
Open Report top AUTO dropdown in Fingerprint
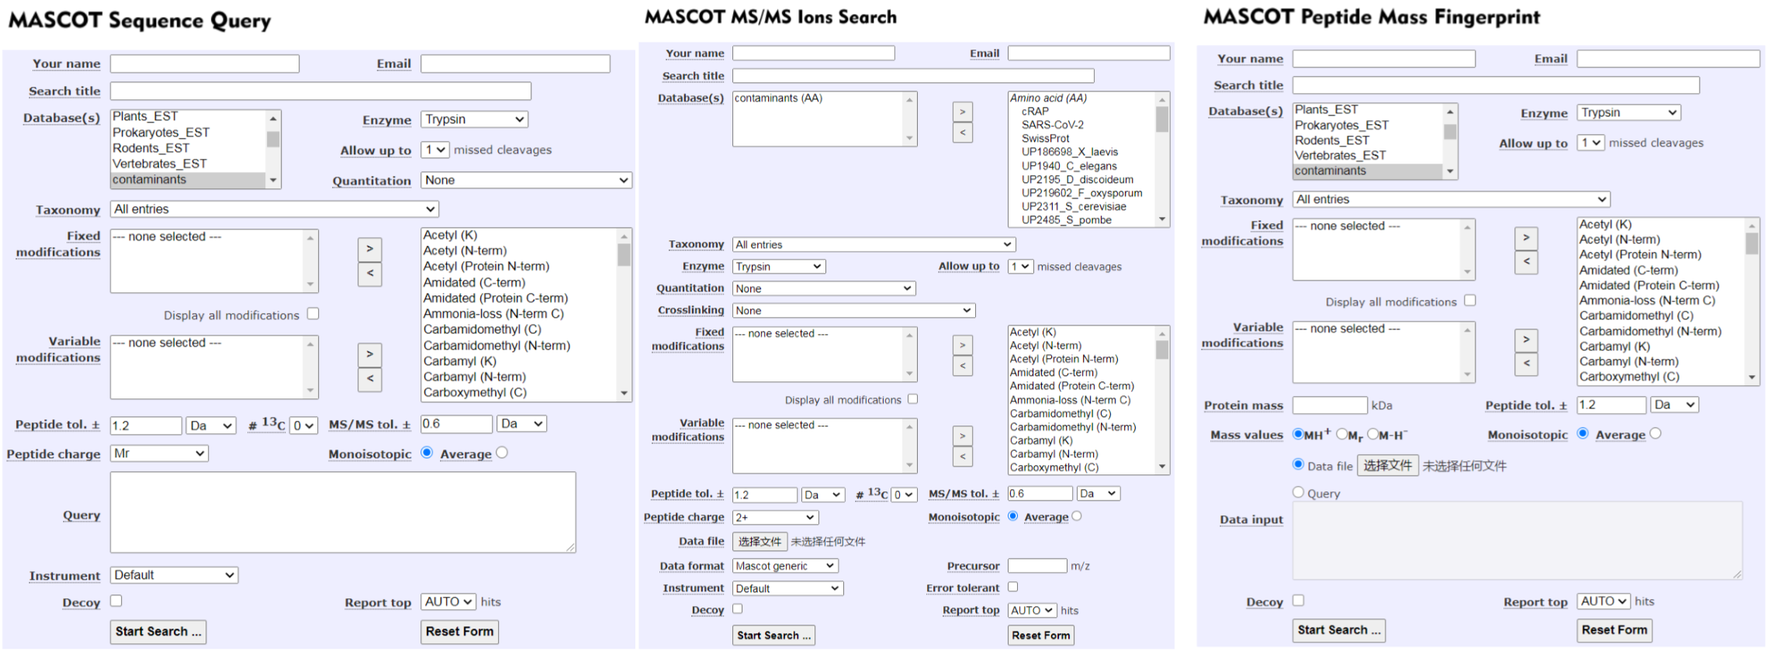tap(1604, 601)
